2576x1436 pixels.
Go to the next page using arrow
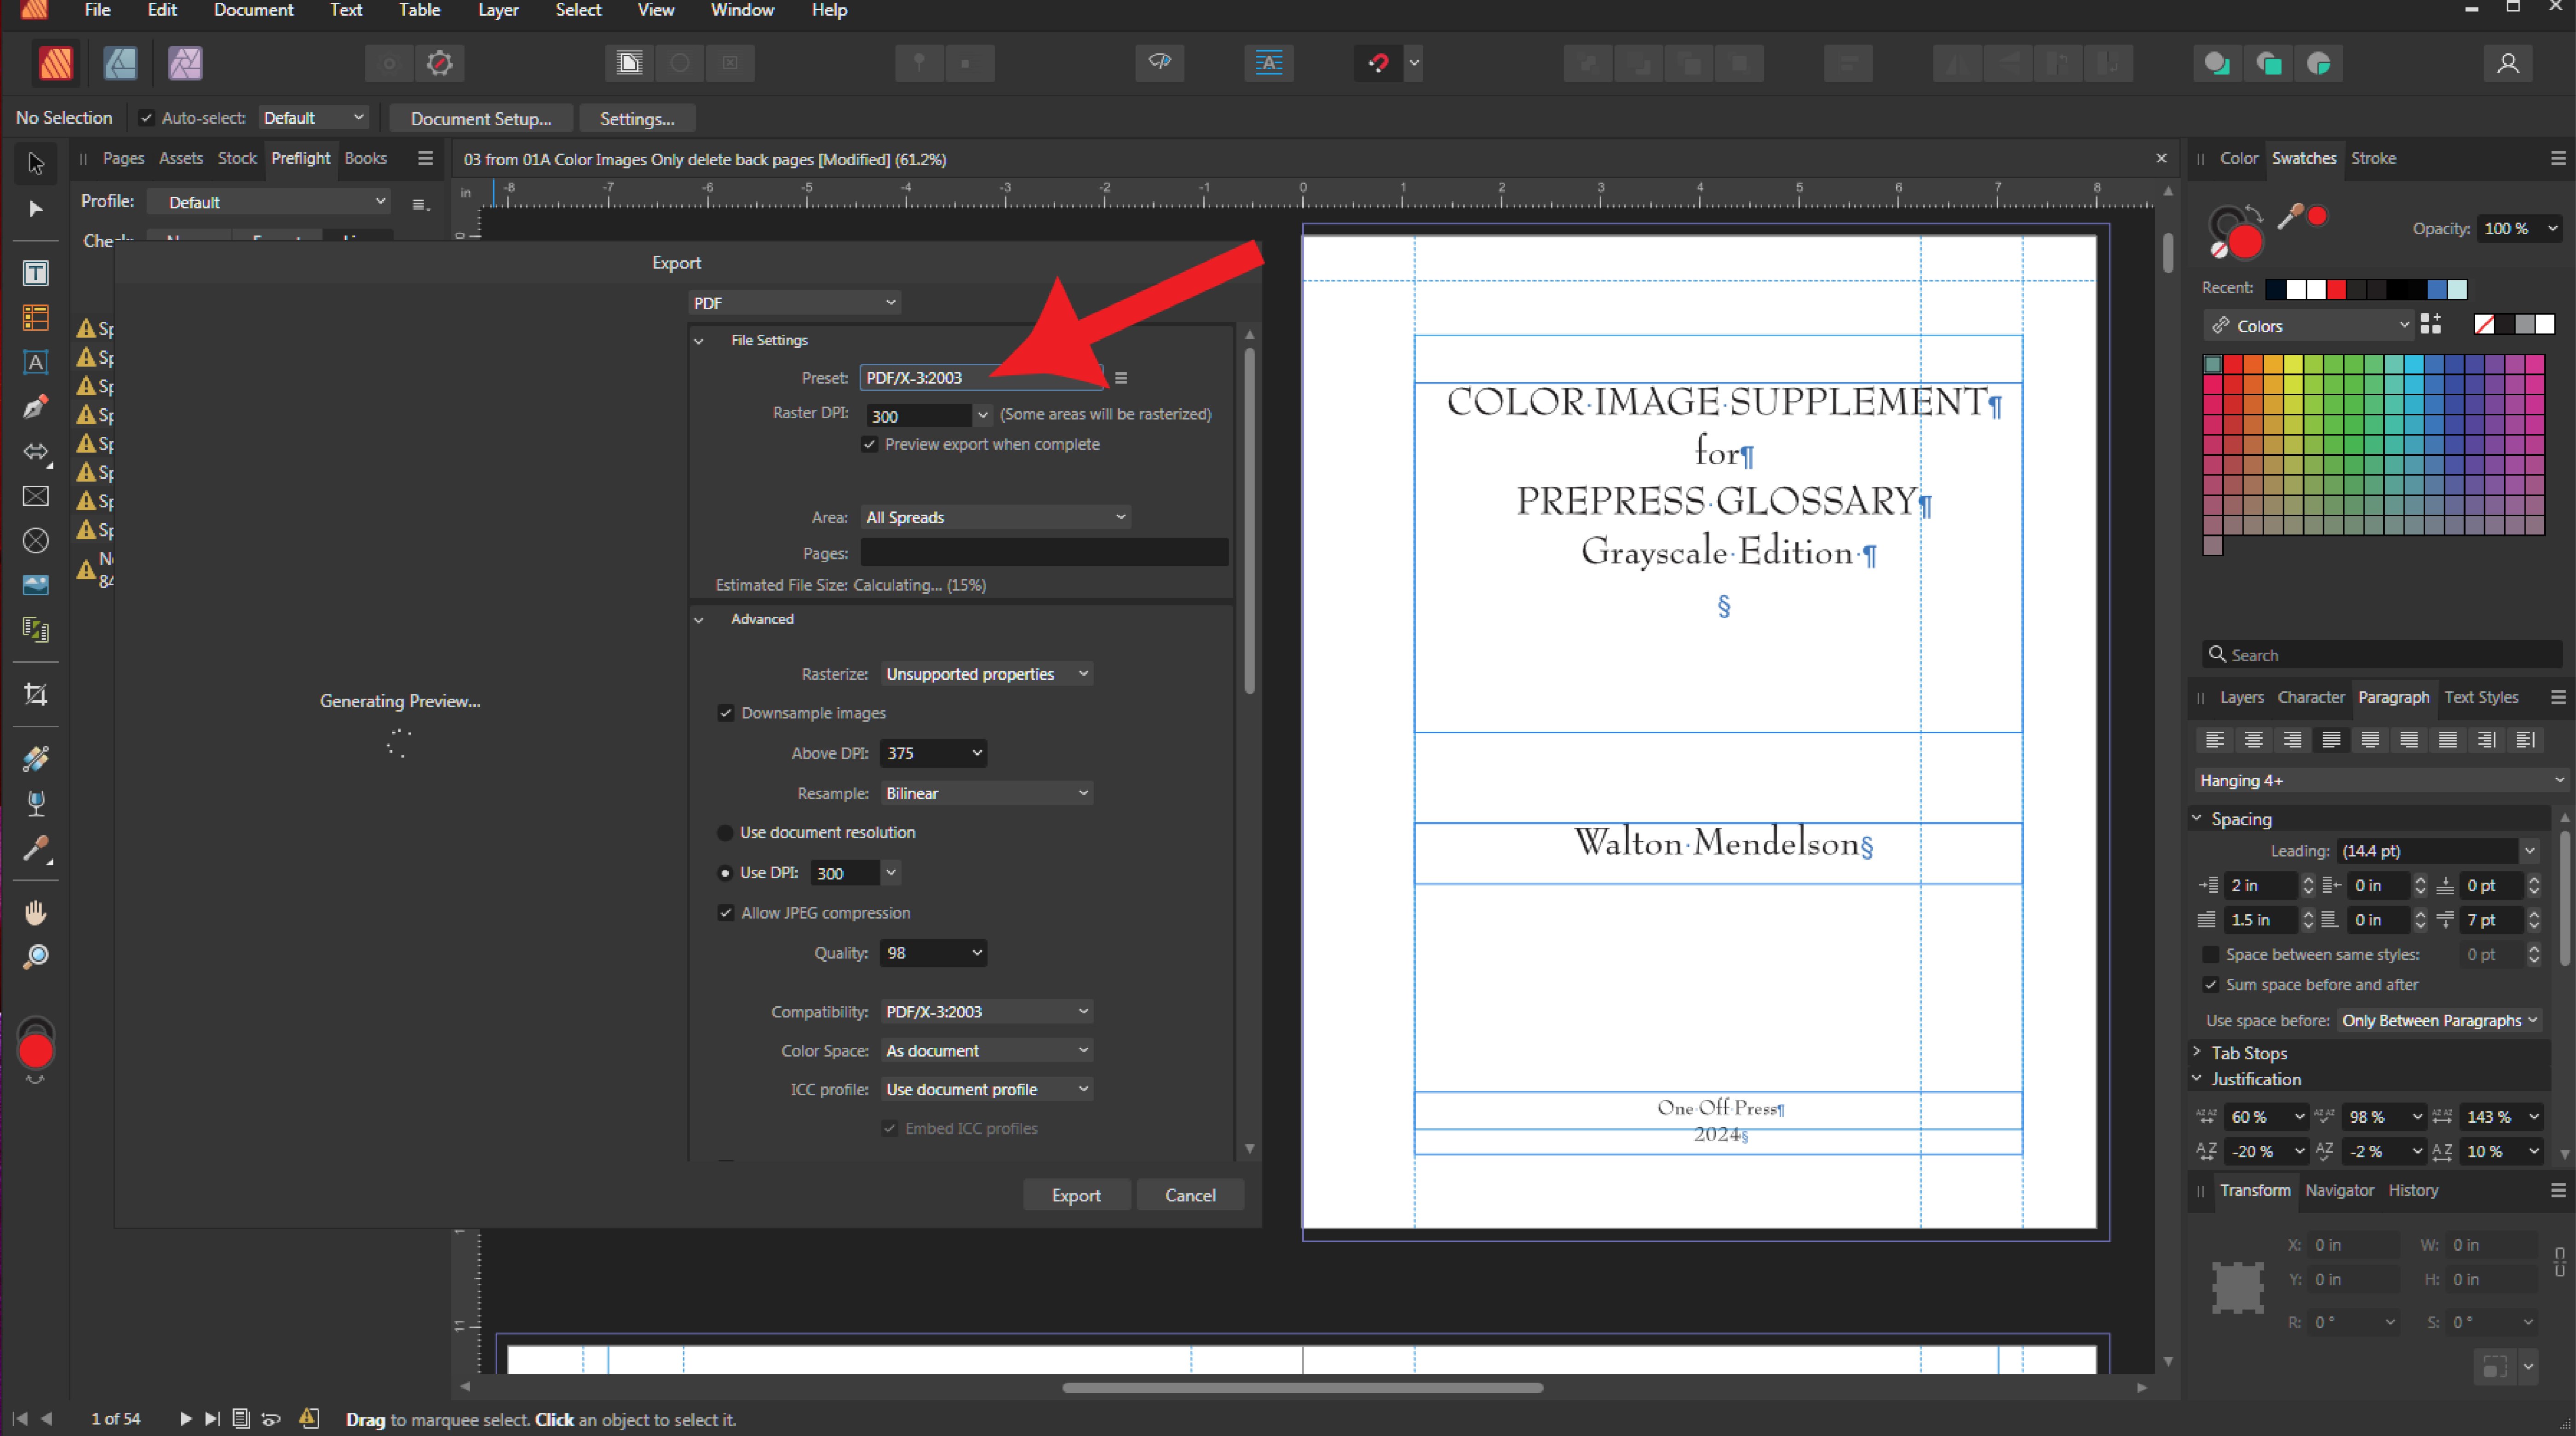coord(185,1418)
